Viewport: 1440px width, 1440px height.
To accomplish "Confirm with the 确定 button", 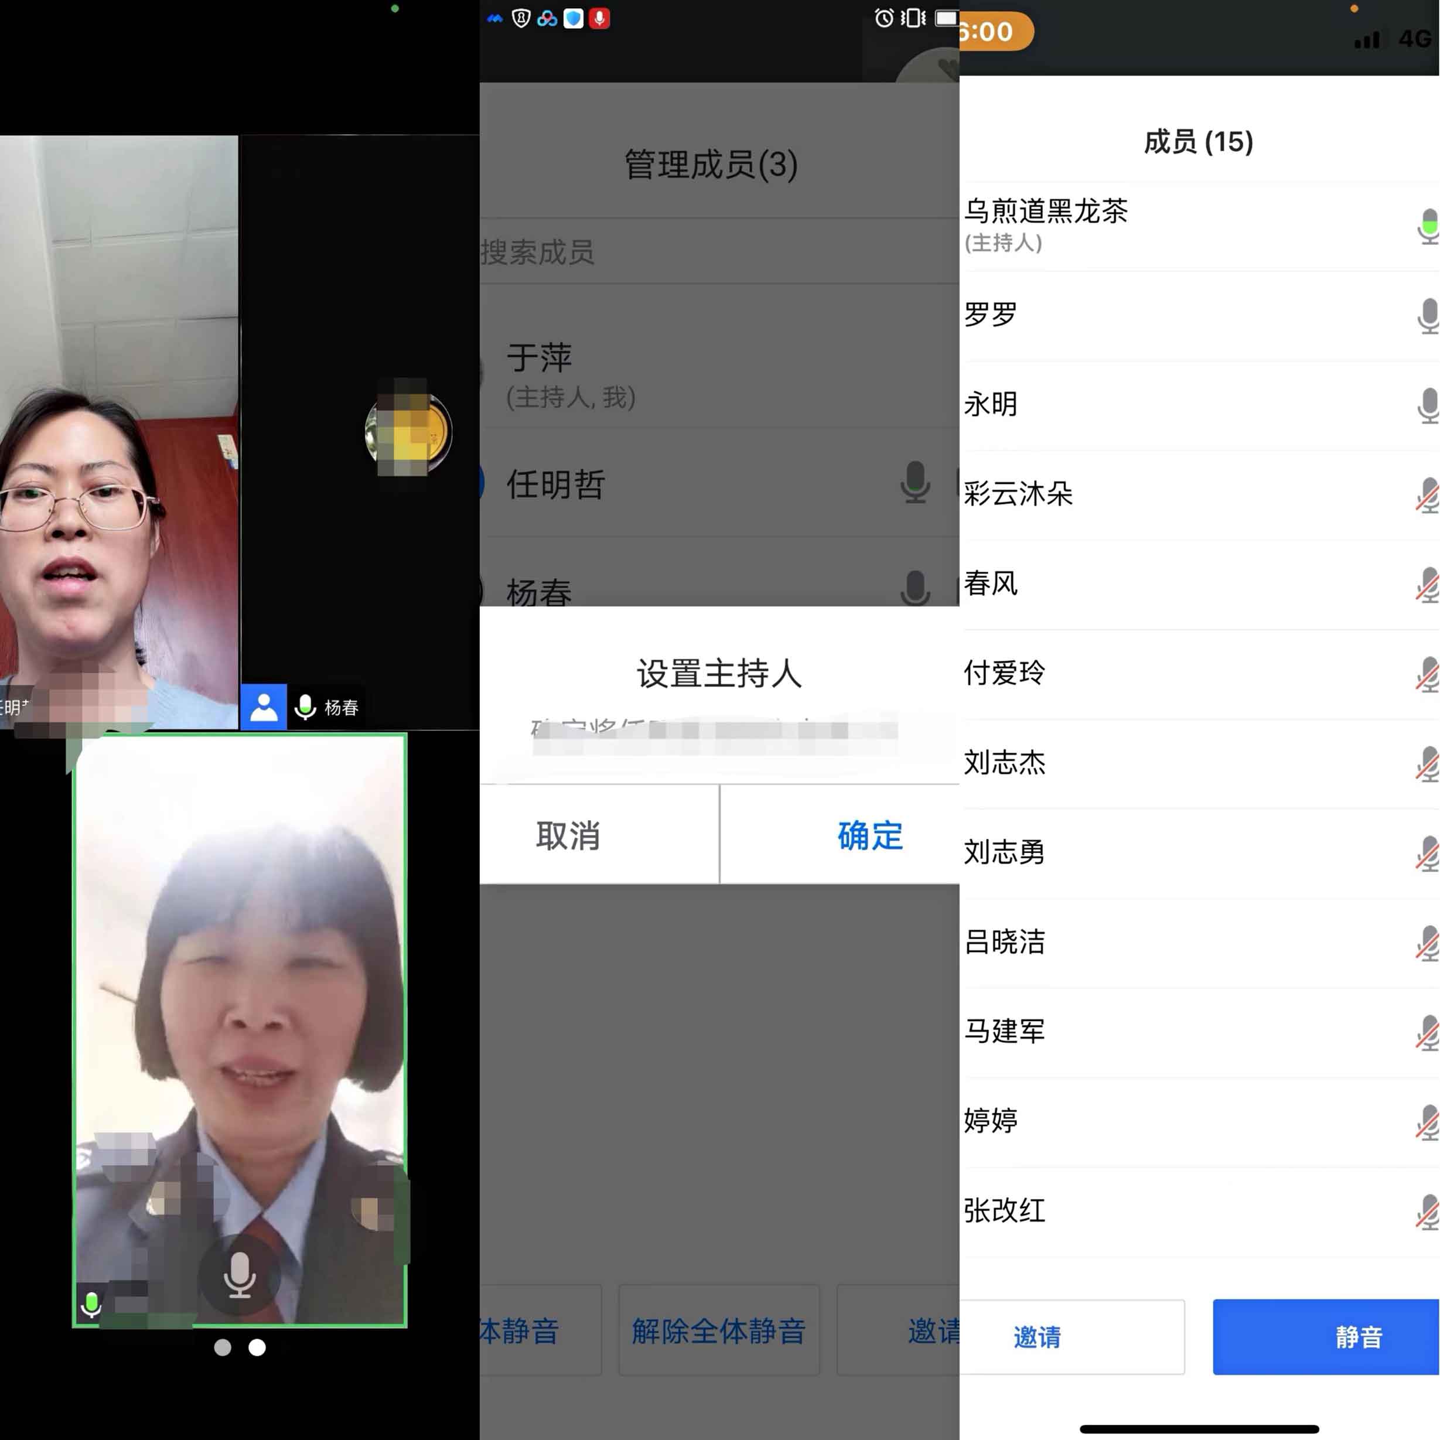I will (x=869, y=835).
